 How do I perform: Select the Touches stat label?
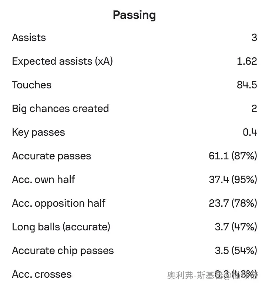(x=32, y=85)
